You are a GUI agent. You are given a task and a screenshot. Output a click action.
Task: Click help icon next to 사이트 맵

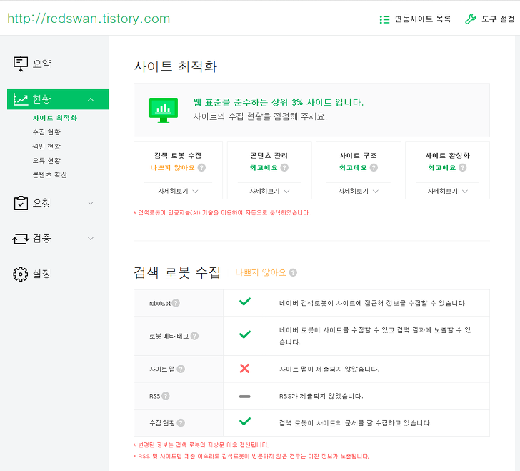tap(181, 369)
